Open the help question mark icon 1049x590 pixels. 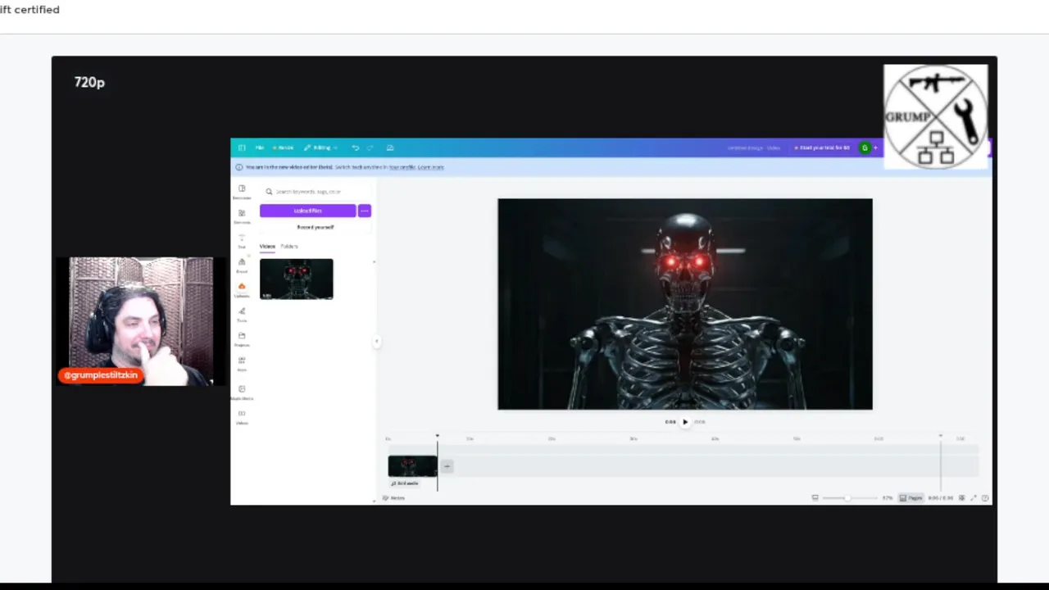(985, 498)
